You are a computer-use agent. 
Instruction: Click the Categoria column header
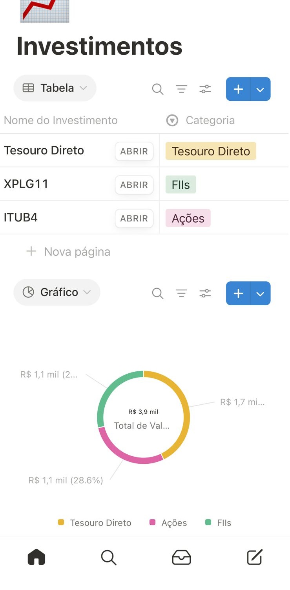(x=210, y=120)
